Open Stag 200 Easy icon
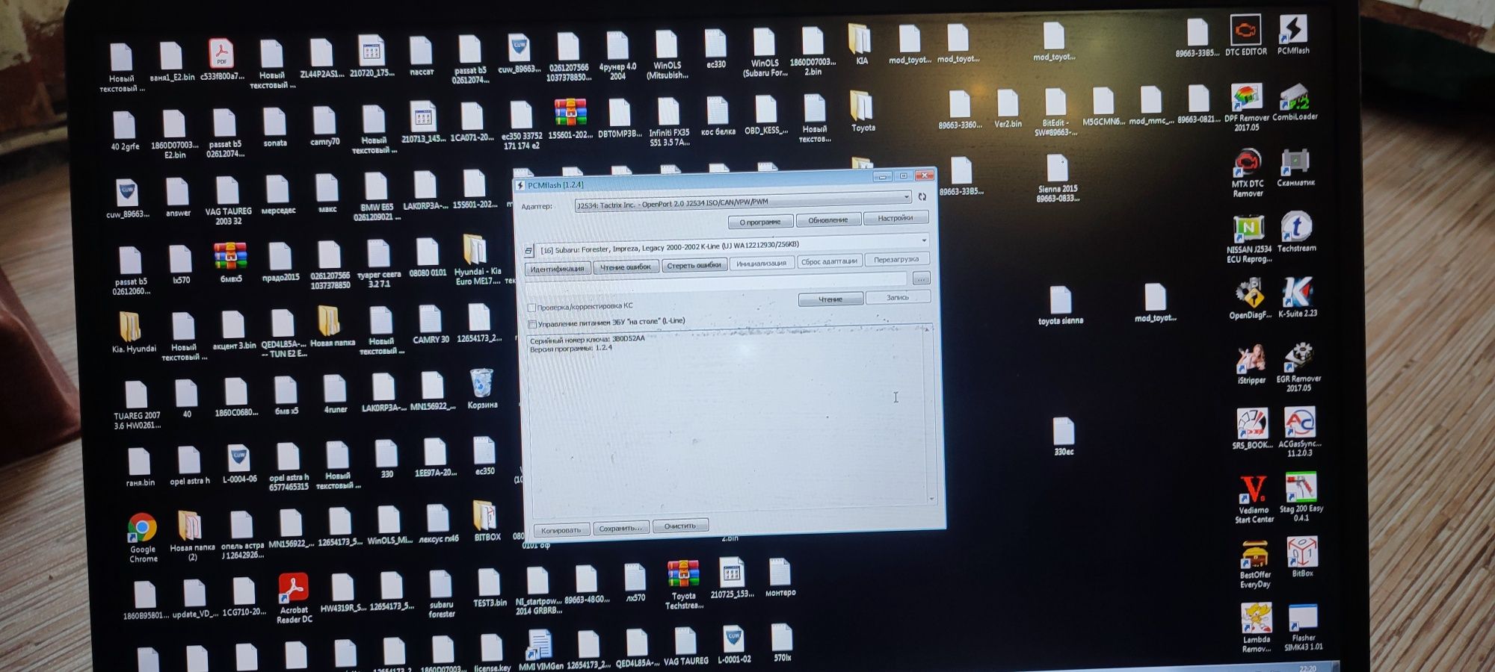Viewport: 1495px width, 672px height. 1301,497
